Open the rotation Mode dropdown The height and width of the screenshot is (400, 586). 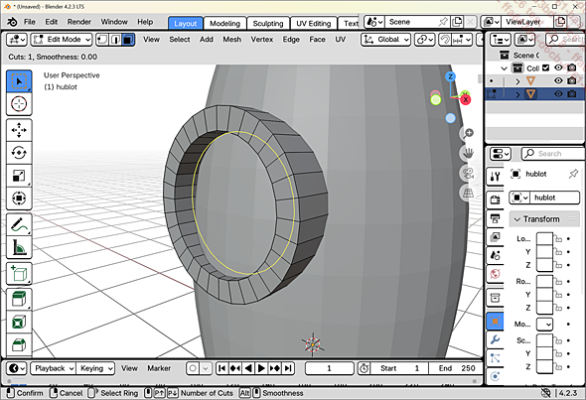point(544,325)
